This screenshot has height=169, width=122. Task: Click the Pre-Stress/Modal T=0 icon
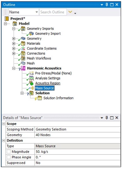point(31,73)
